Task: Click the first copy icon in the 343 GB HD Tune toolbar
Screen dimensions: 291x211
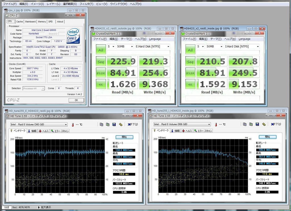Action: (x=101, y=124)
